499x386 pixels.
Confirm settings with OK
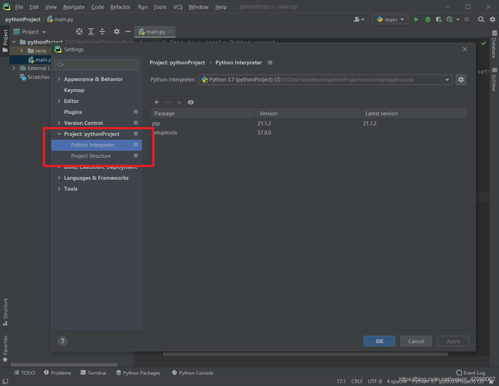point(379,341)
